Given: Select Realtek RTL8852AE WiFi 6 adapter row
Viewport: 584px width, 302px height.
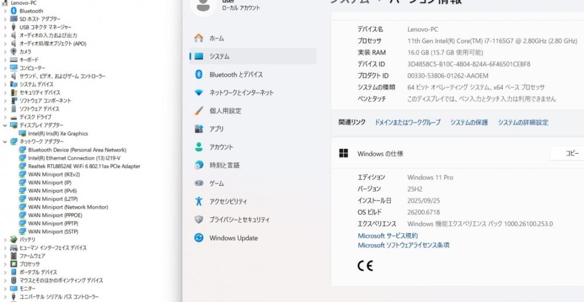Looking at the screenshot, I should click(84, 166).
